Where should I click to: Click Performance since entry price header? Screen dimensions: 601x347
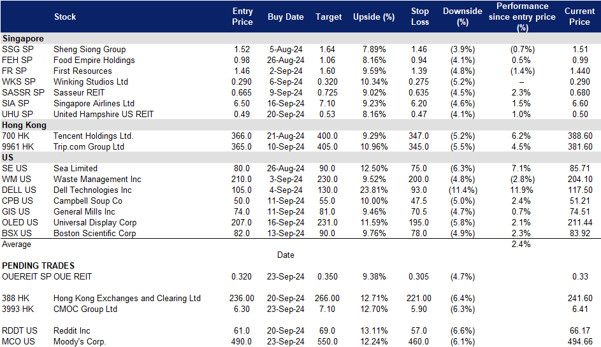tap(522, 17)
